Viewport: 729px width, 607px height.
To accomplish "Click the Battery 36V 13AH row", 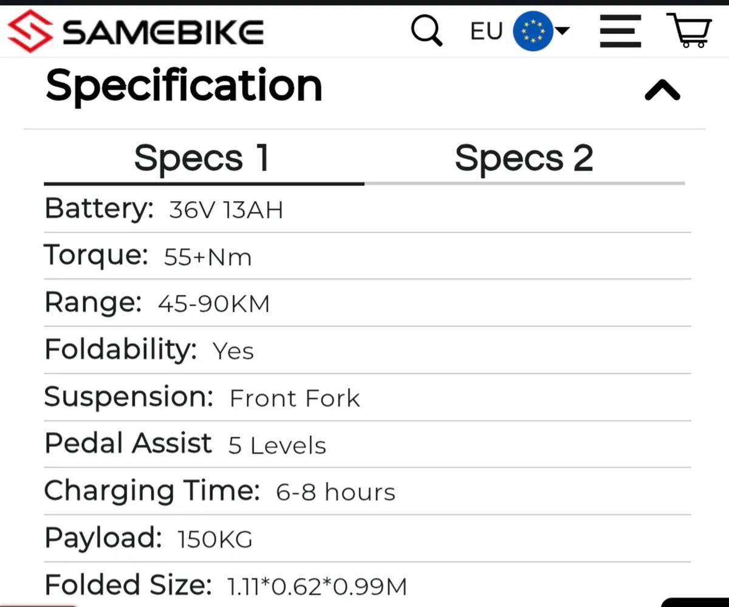I will (164, 209).
